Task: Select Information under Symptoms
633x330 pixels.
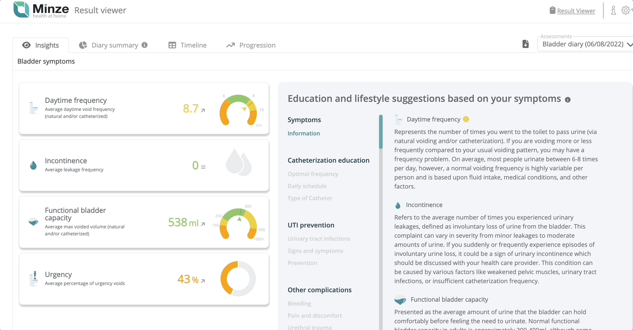Action: click(x=303, y=133)
